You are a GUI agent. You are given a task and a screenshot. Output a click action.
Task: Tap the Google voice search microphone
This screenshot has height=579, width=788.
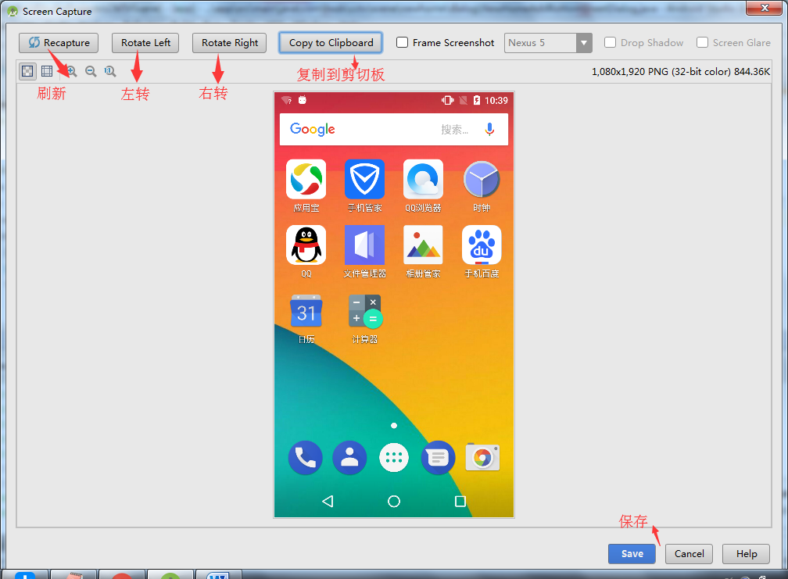(489, 130)
